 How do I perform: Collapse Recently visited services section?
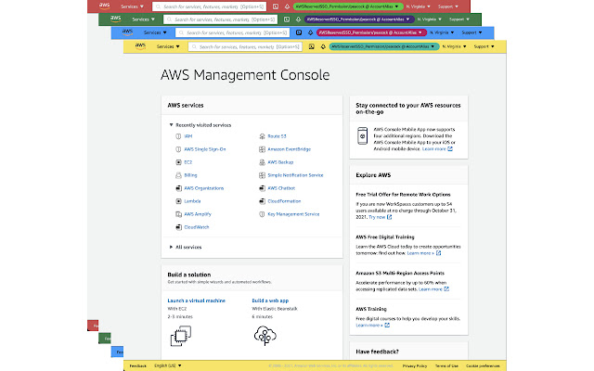point(200,125)
